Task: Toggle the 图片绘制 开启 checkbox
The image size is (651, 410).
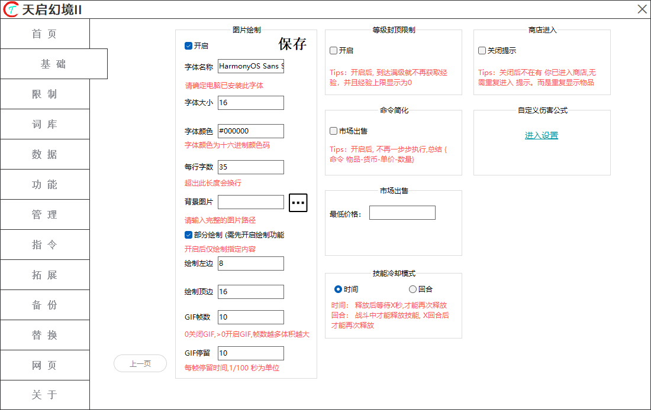Action: click(189, 45)
